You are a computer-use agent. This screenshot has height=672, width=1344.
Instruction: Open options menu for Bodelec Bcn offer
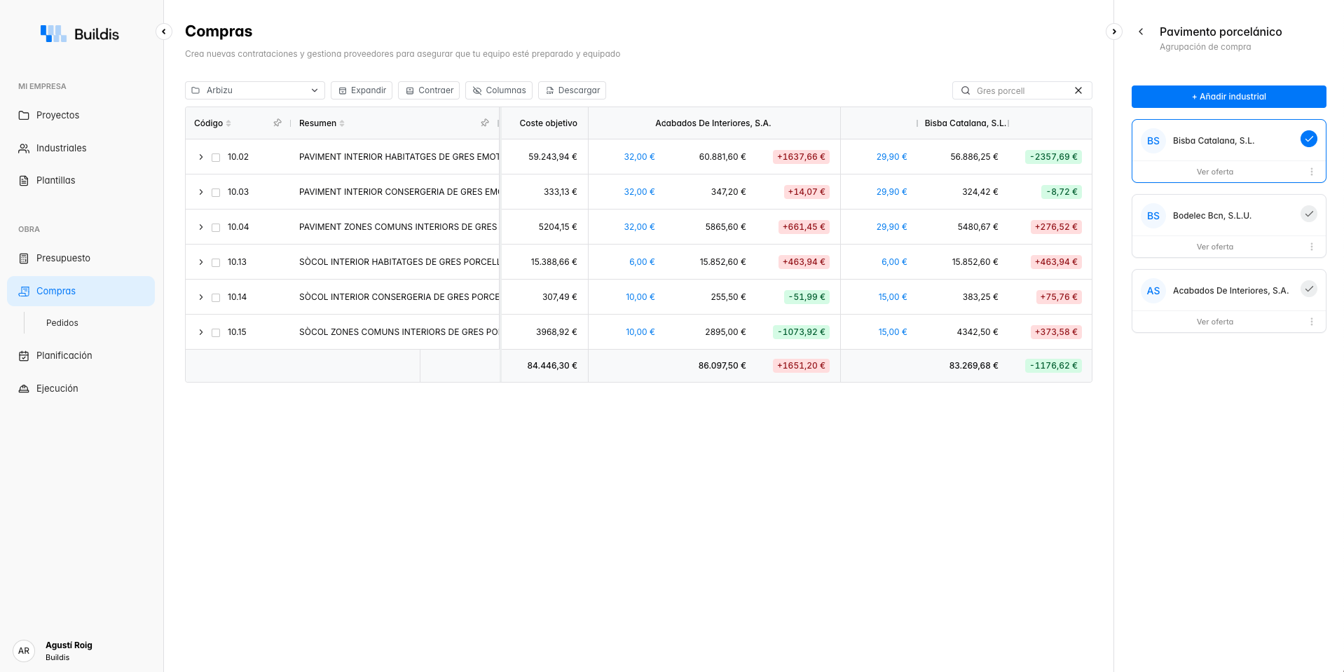tap(1312, 247)
